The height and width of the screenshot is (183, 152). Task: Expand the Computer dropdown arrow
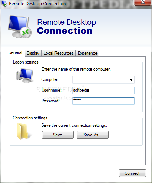[131, 80]
